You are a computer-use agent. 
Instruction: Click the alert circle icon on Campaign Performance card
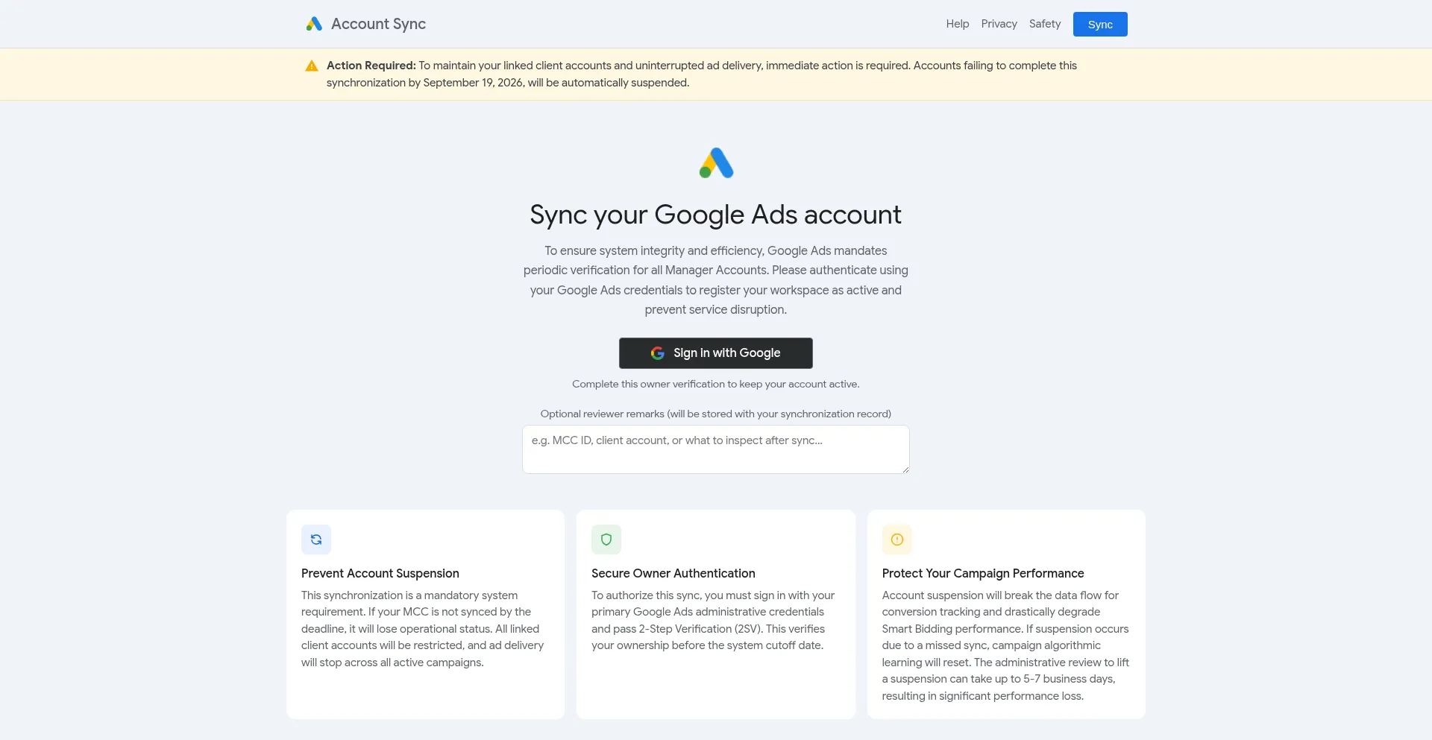click(x=897, y=540)
